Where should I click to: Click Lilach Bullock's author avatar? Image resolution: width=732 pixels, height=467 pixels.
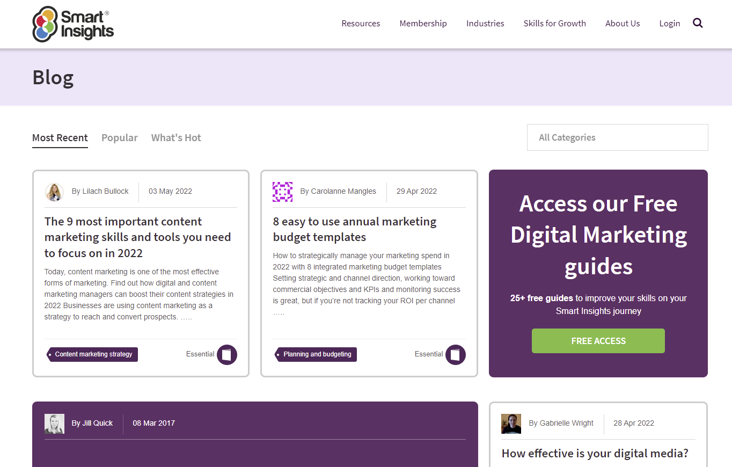[x=54, y=192]
